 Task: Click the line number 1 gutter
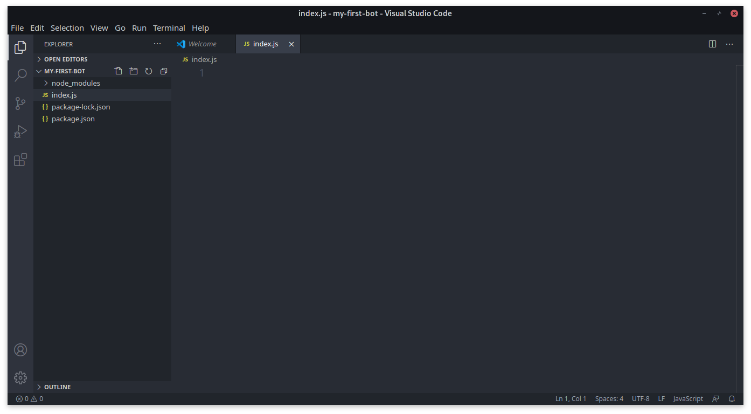point(202,73)
